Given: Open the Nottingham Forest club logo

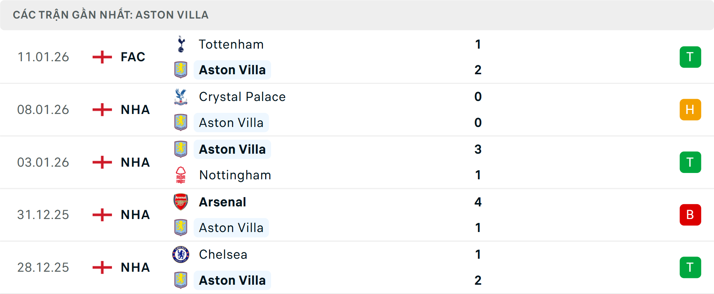Looking at the screenshot, I should pos(181,175).
